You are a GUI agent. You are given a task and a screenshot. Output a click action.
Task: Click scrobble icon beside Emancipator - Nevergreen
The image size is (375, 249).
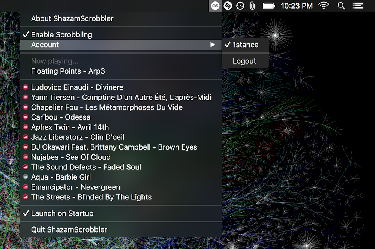click(25, 187)
